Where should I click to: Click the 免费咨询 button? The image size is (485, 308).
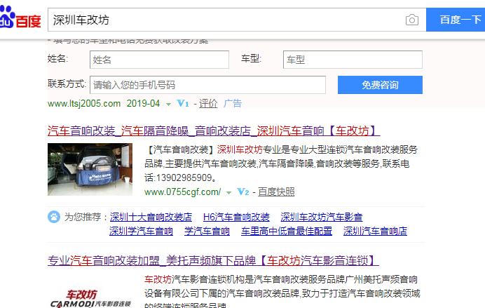pyautogui.click(x=380, y=85)
